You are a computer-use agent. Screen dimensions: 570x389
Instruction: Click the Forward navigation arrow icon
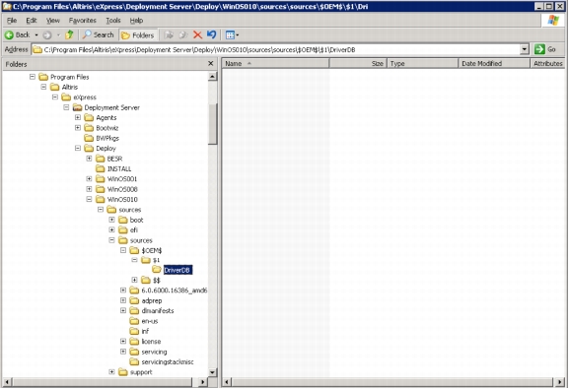(47, 35)
